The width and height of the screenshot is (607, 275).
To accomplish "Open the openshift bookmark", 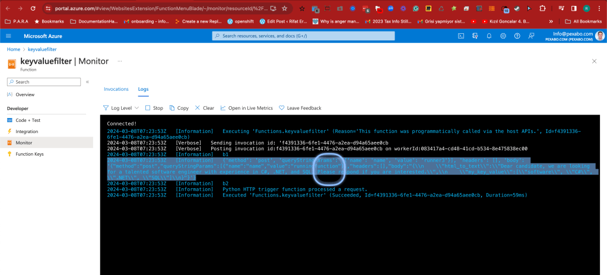I will click(x=240, y=21).
